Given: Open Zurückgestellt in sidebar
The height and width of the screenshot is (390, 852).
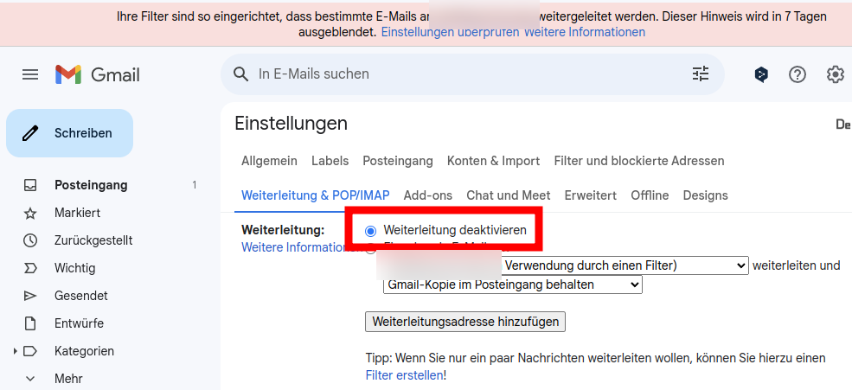Looking at the screenshot, I should click(93, 240).
